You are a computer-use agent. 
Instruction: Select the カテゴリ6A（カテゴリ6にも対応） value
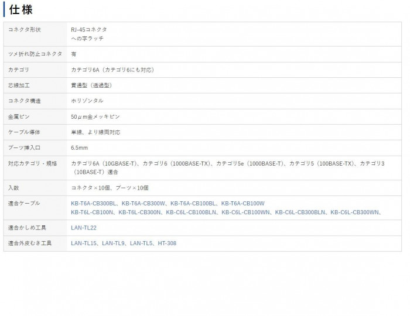[x=112, y=70]
